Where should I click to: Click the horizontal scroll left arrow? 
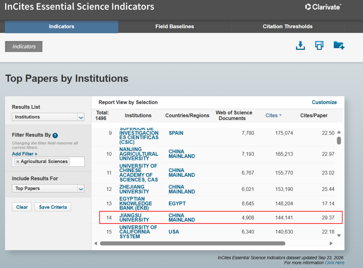[96, 243]
